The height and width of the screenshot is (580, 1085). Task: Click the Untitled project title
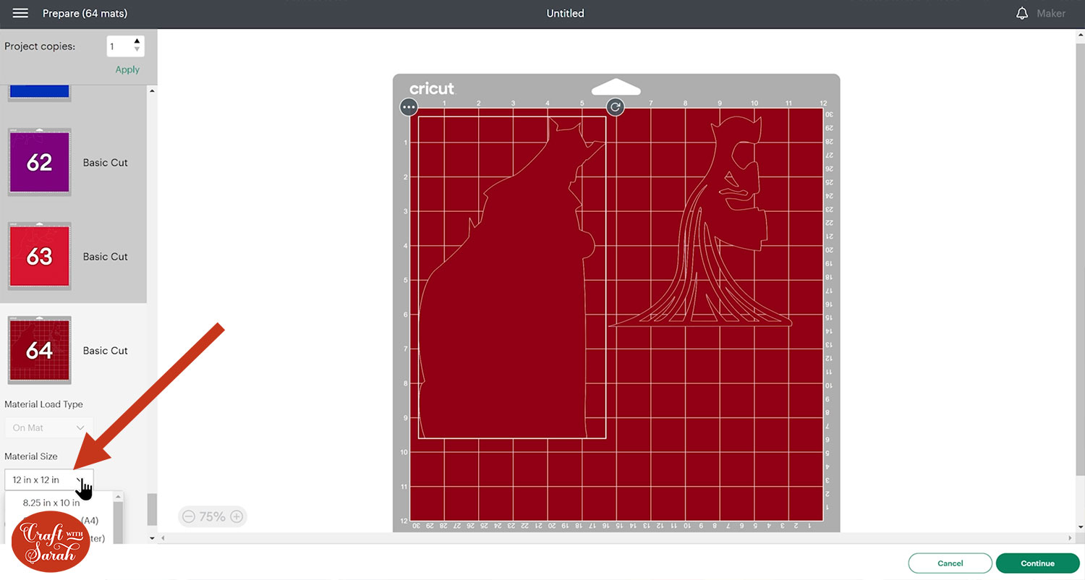[x=565, y=14]
